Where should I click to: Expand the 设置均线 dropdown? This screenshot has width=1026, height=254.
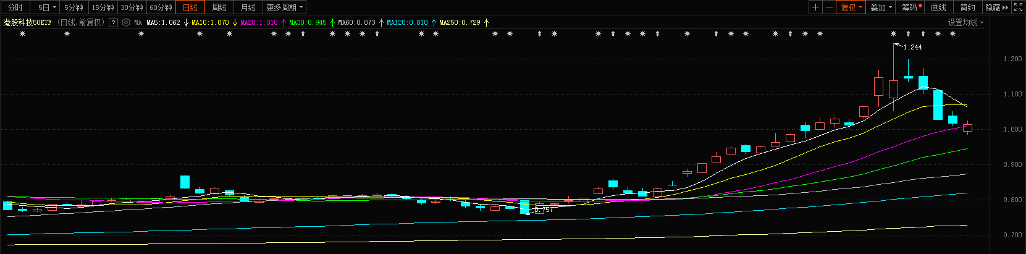pyautogui.click(x=966, y=22)
